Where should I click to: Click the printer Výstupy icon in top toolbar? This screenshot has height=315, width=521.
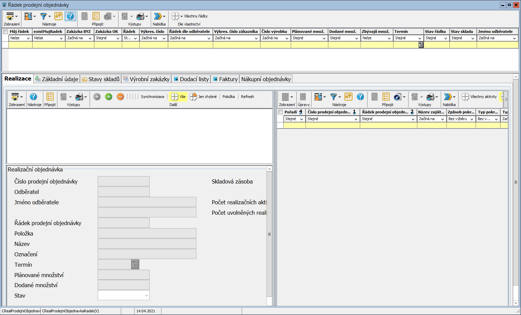coord(141,16)
